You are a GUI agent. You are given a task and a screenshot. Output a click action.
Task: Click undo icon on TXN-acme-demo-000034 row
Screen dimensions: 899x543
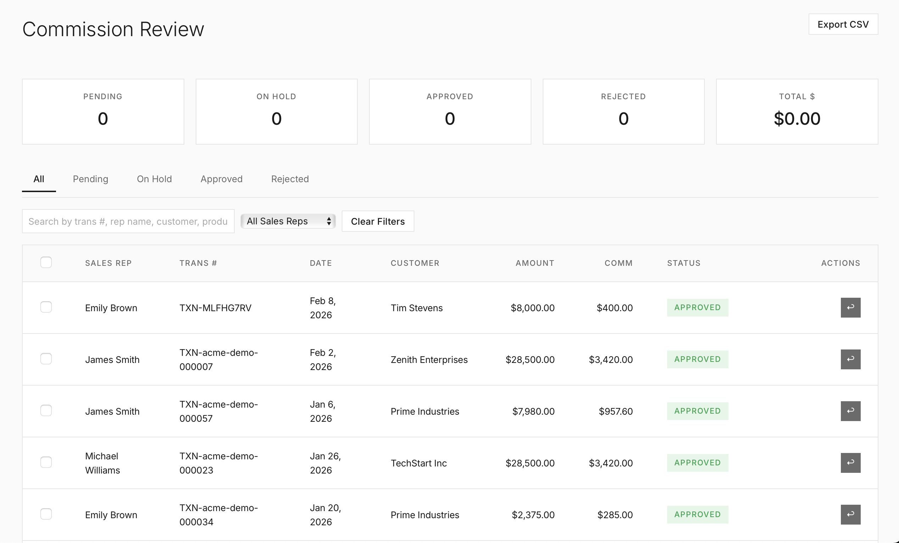tap(850, 515)
